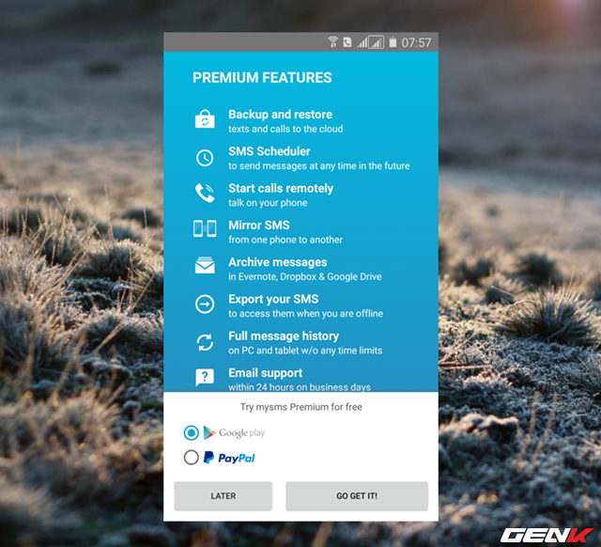Click the Archive messages envelope icon
601x547 pixels.
tap(205, 267)
